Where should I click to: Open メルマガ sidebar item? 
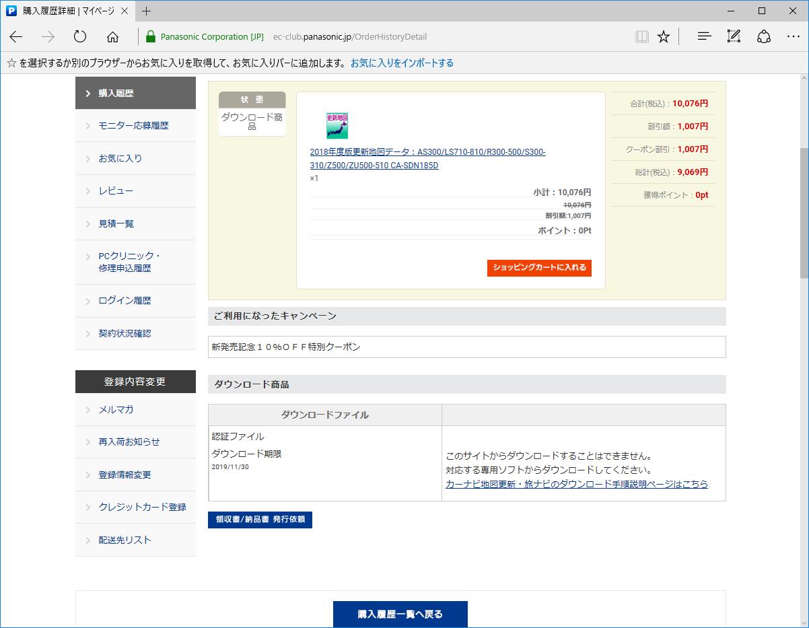(135, 409)
